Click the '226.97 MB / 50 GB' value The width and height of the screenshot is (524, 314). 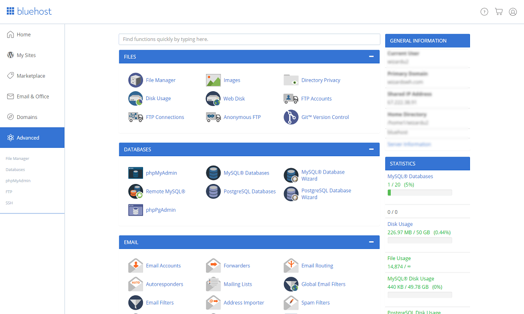click(x=409, y=232)
